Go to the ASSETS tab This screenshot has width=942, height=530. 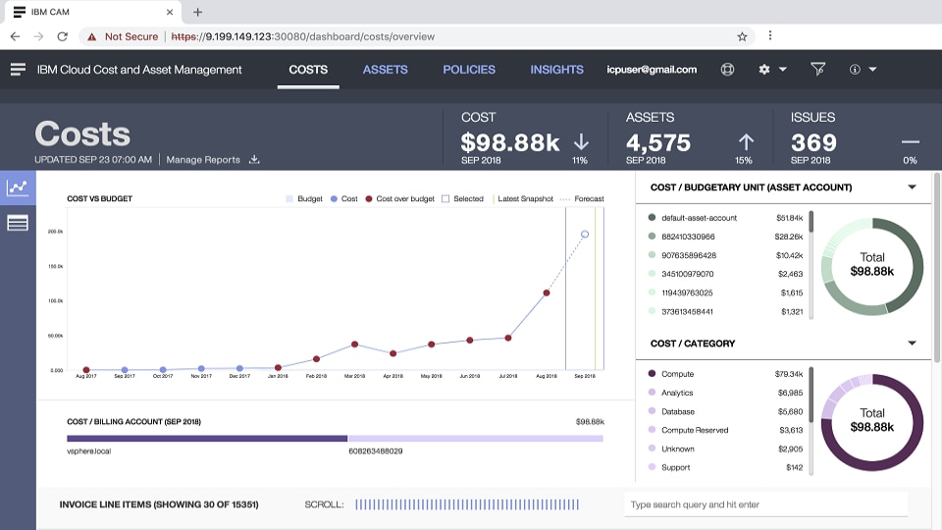click(385, 70)
